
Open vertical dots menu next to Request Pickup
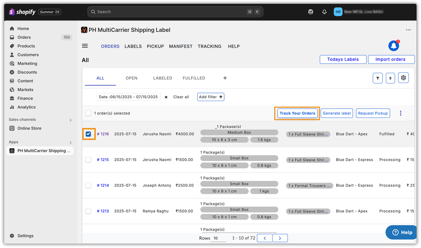click(x=401, y=113)
